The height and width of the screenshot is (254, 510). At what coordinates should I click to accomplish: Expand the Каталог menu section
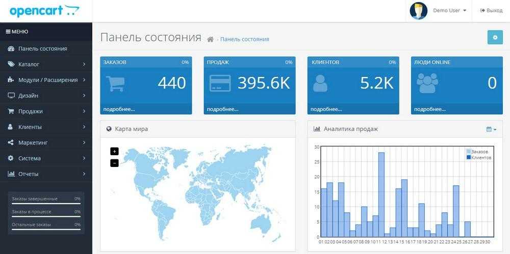point(46,64)
